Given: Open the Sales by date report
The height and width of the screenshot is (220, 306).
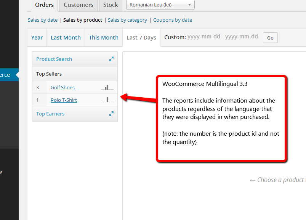Looking at the screenshot, I should (43, 20).
